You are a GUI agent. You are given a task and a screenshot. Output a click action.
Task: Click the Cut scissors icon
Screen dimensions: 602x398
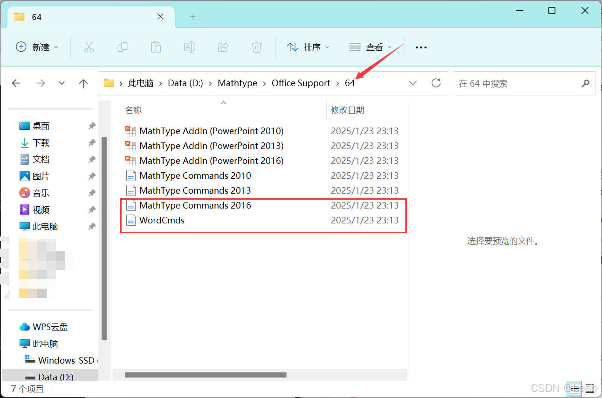(x=89, y=47)
